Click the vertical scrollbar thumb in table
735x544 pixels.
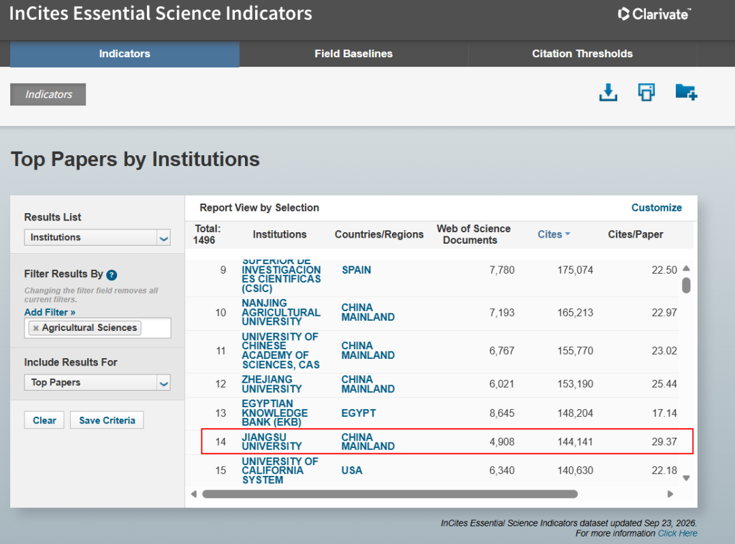click(686, 285)
